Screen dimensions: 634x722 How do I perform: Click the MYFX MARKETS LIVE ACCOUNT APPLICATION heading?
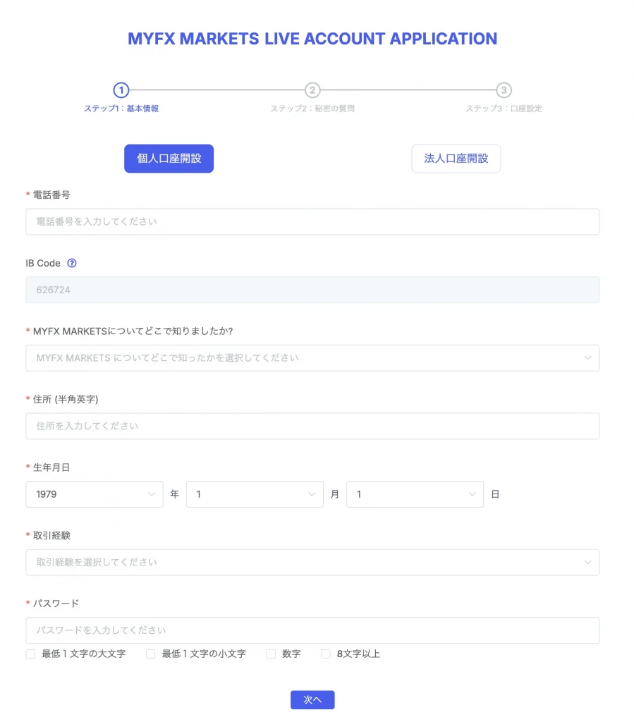[312, 39]
